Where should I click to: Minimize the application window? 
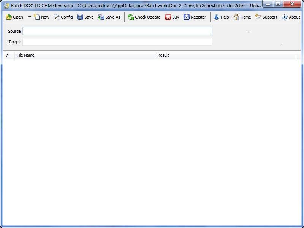click(x=268, y=4)
